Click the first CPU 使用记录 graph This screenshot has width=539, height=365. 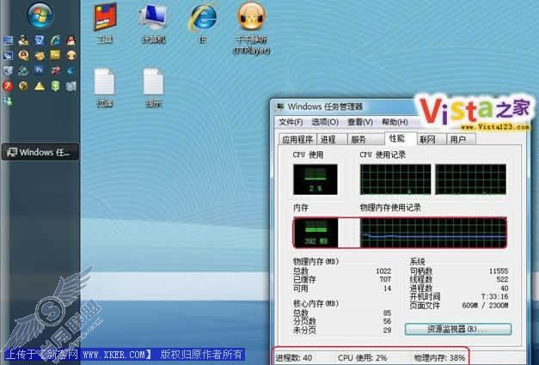click(x=395, y=179)
